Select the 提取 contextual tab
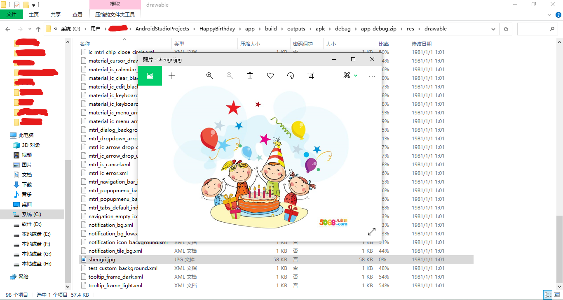This screenshot has width=563, height=300. 115,4
